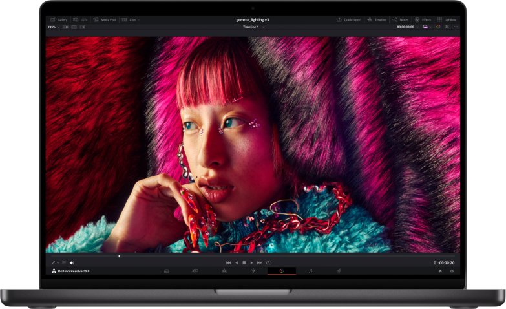Open the 231% viewer zoom dropdown

(x=53, y=27)
